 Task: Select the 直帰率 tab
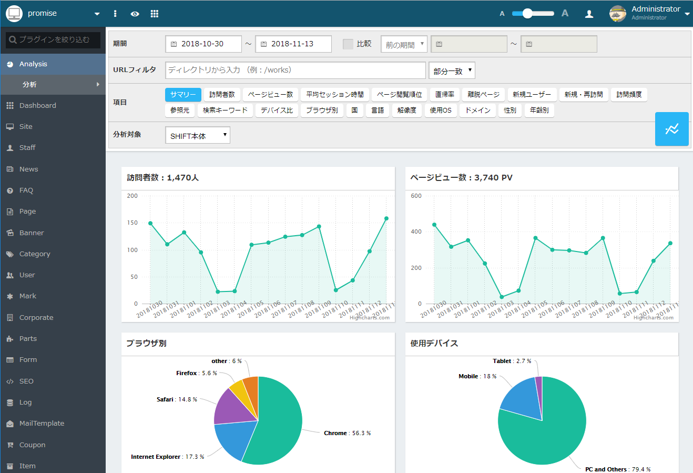click(x=445, y=95)
